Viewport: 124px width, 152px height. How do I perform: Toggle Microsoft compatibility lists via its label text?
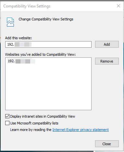[x=34, y=123]
